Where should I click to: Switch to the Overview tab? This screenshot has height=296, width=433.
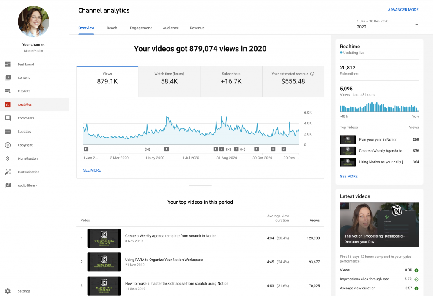(86, 28)
